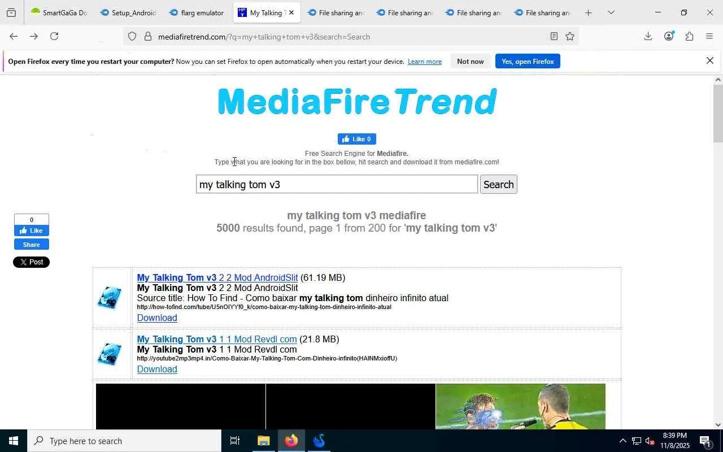Screen dimensions: 723x452
Task: Open Firefox application hamburger menu
Action: 709,36
